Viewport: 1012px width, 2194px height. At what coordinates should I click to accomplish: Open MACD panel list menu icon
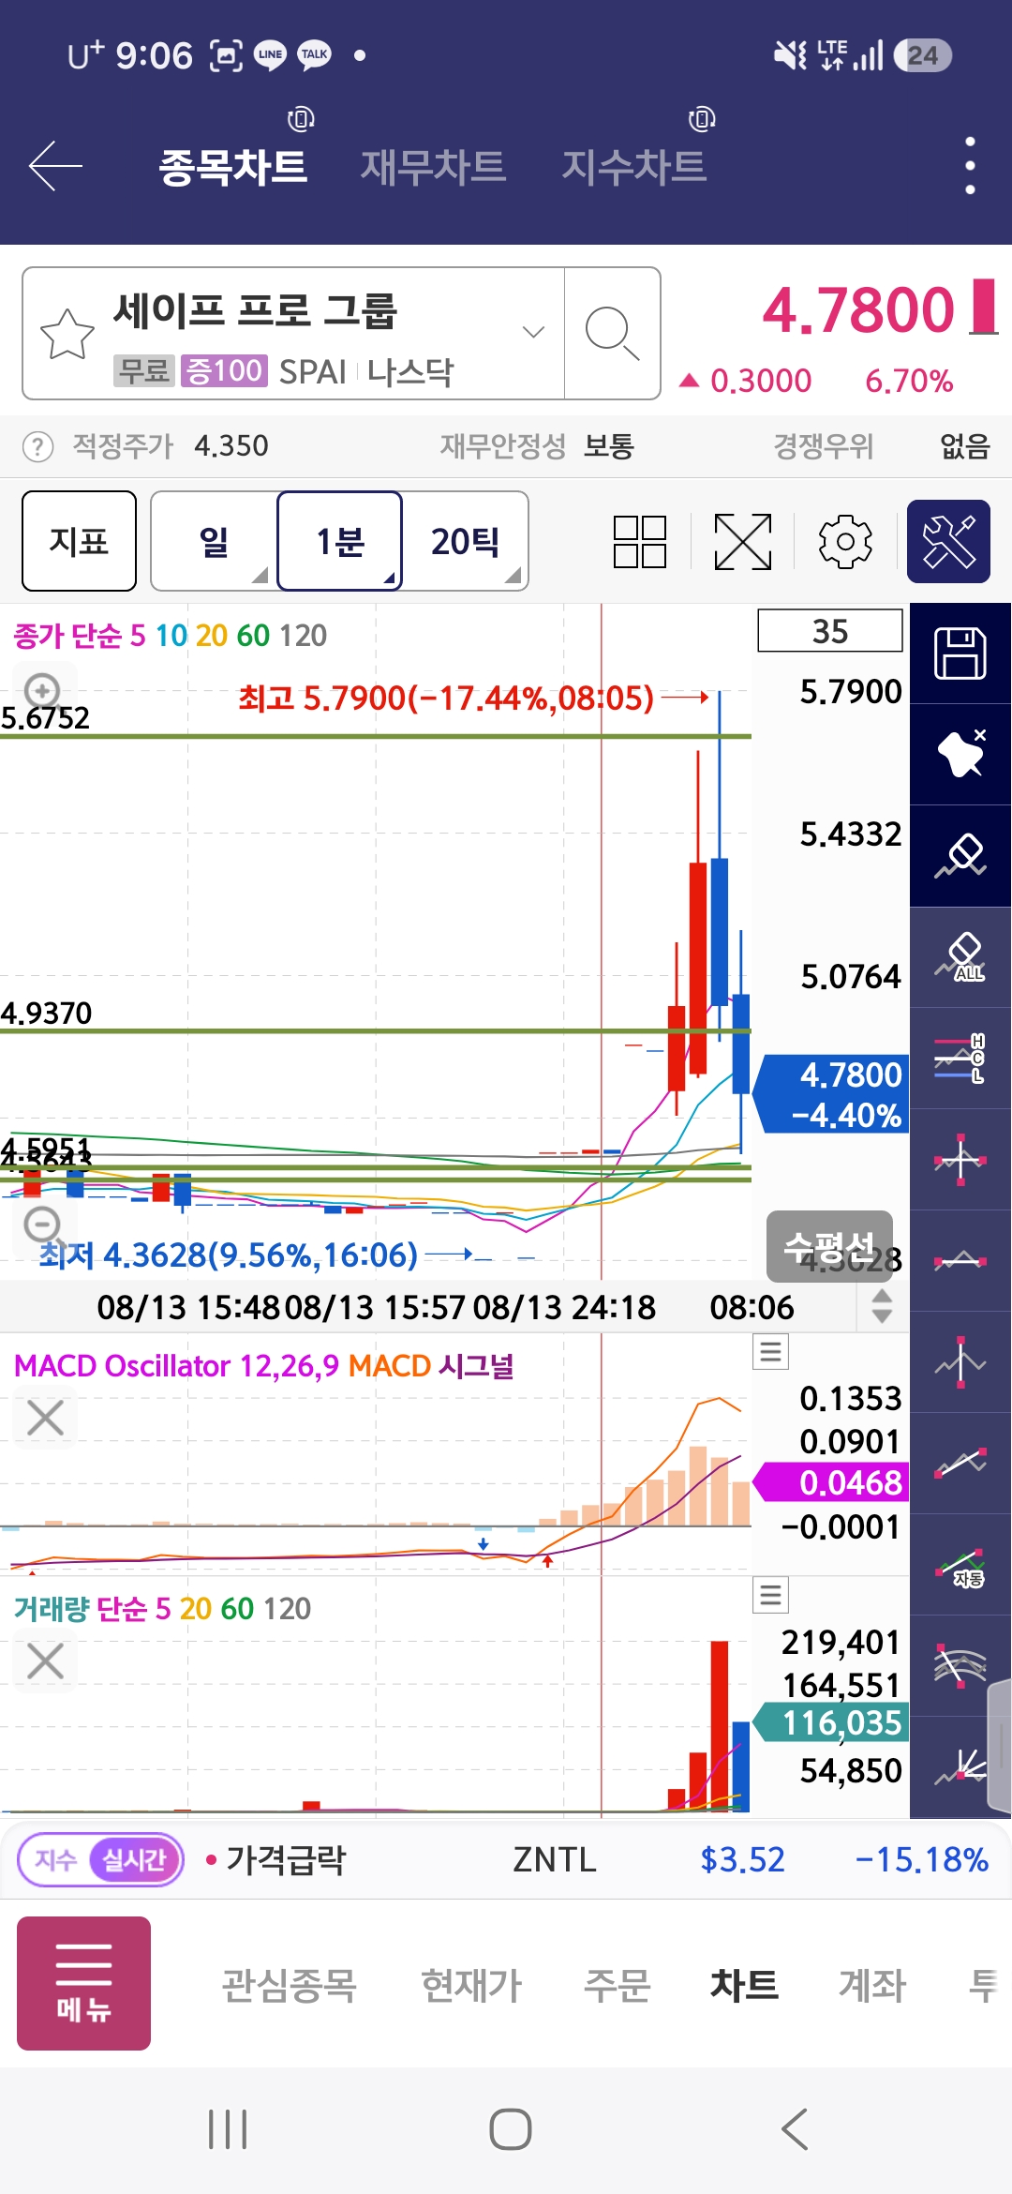point(770,1352)
